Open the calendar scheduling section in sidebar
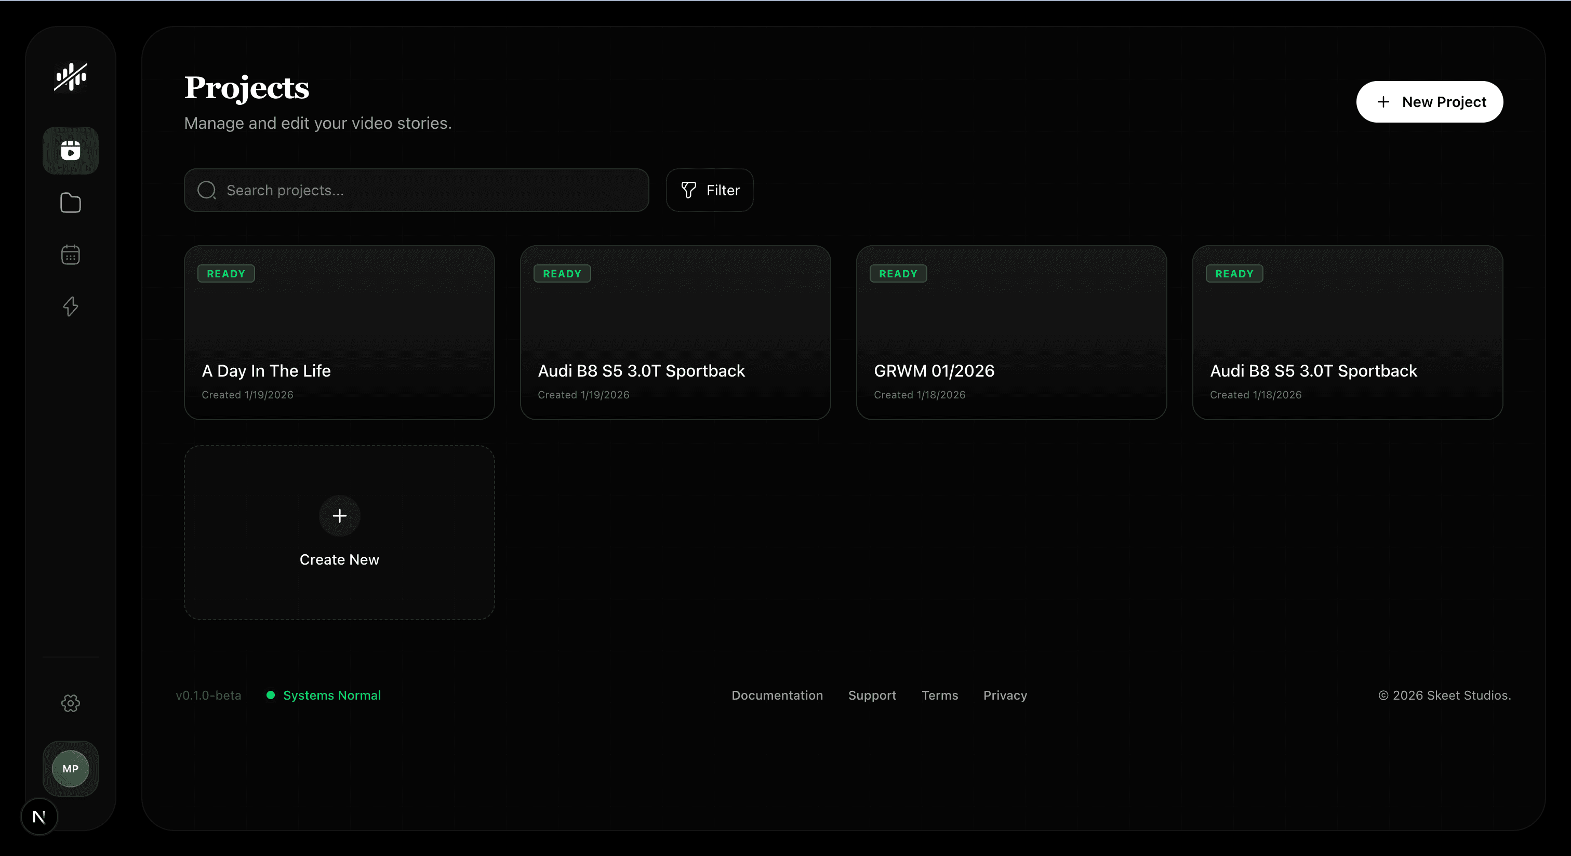1571x856 pixels. [x=70, y=254]
